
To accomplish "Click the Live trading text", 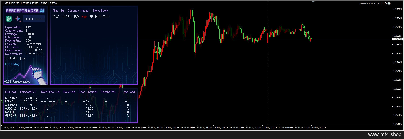I will pyautogui.click(x=12, y=64).
